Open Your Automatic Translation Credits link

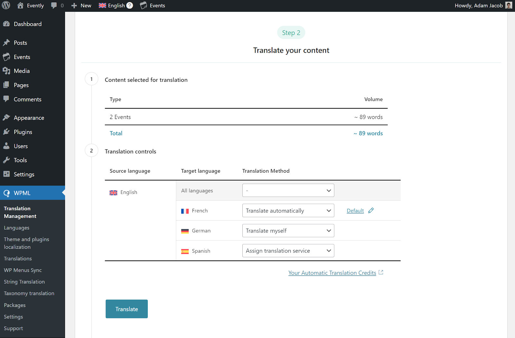point(332,272)
